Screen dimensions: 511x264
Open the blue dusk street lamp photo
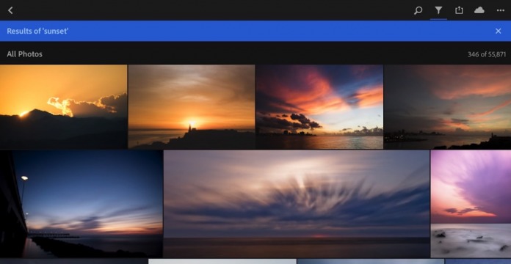[x=81, y=204]
